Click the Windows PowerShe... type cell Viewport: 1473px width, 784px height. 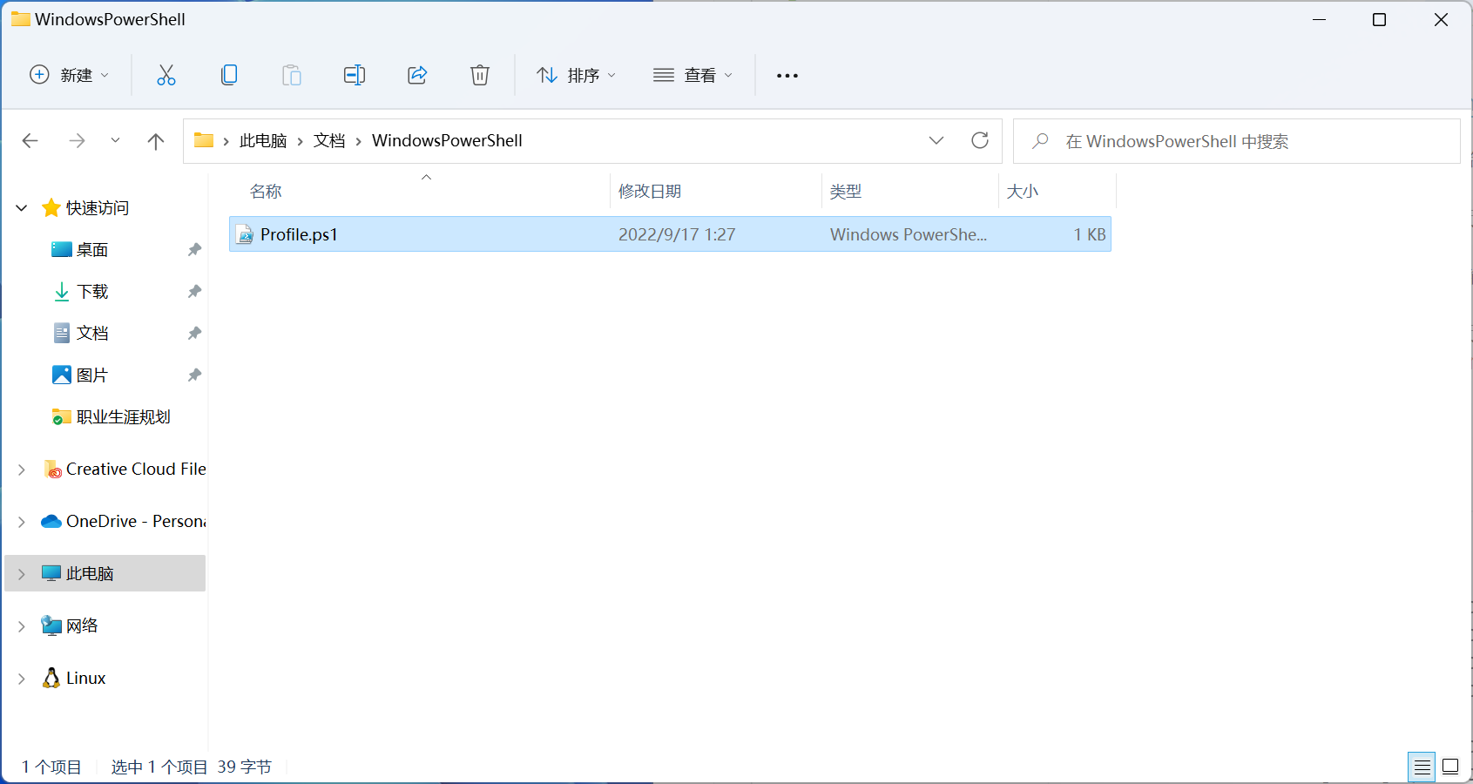click(909, 234)
